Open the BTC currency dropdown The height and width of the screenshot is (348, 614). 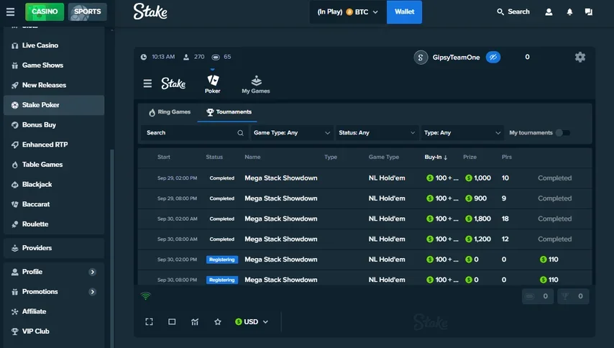tap(348, 12)
